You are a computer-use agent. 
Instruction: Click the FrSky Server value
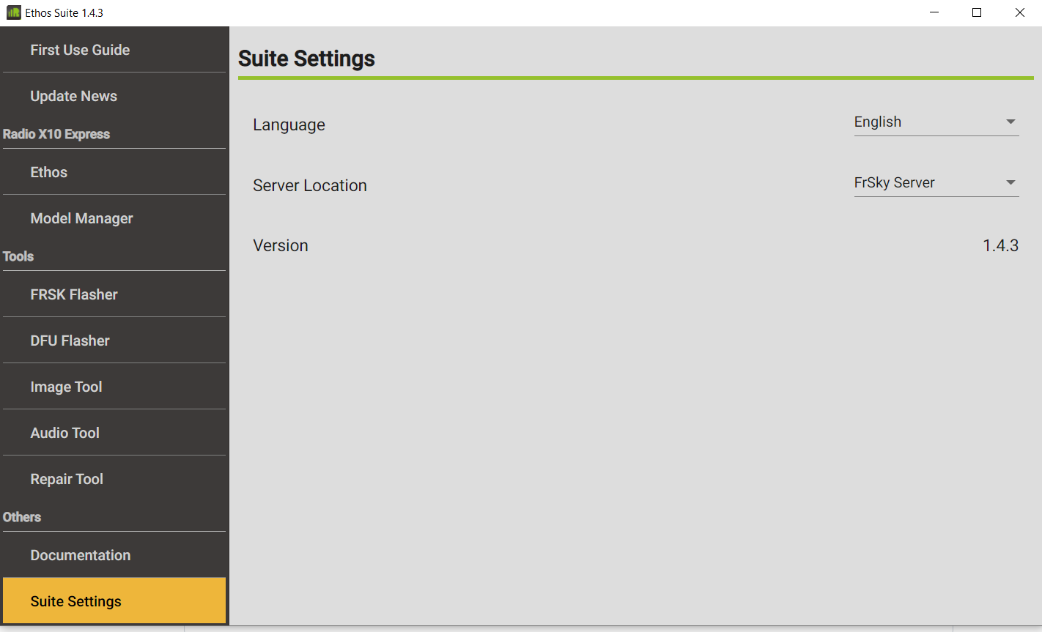click(x=895, y=182)
